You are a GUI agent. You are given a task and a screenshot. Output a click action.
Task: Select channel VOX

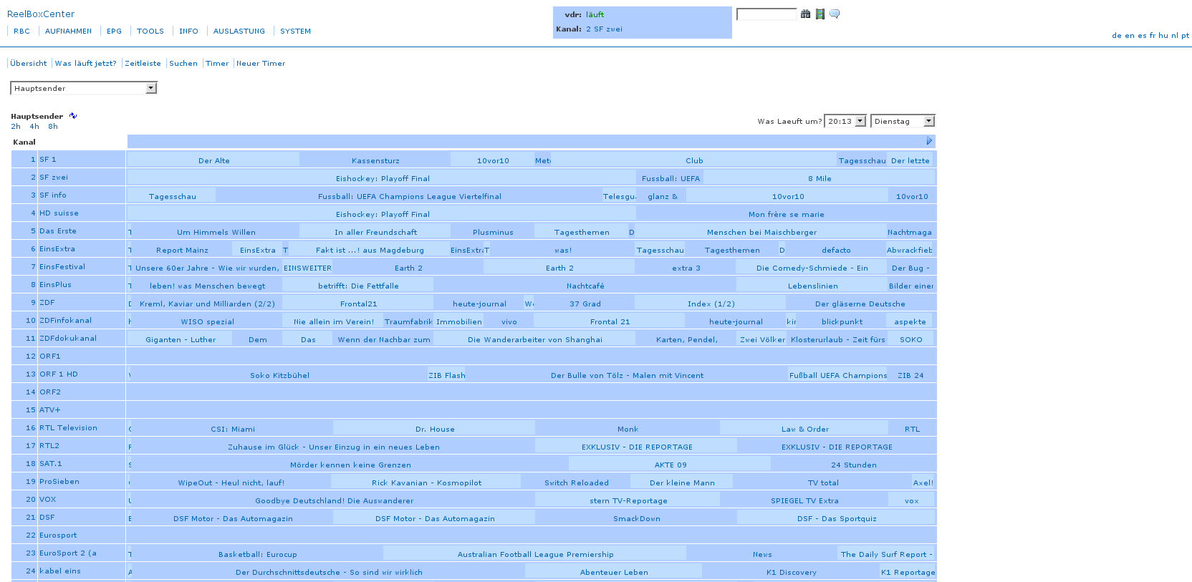click(x=47, y=500)
